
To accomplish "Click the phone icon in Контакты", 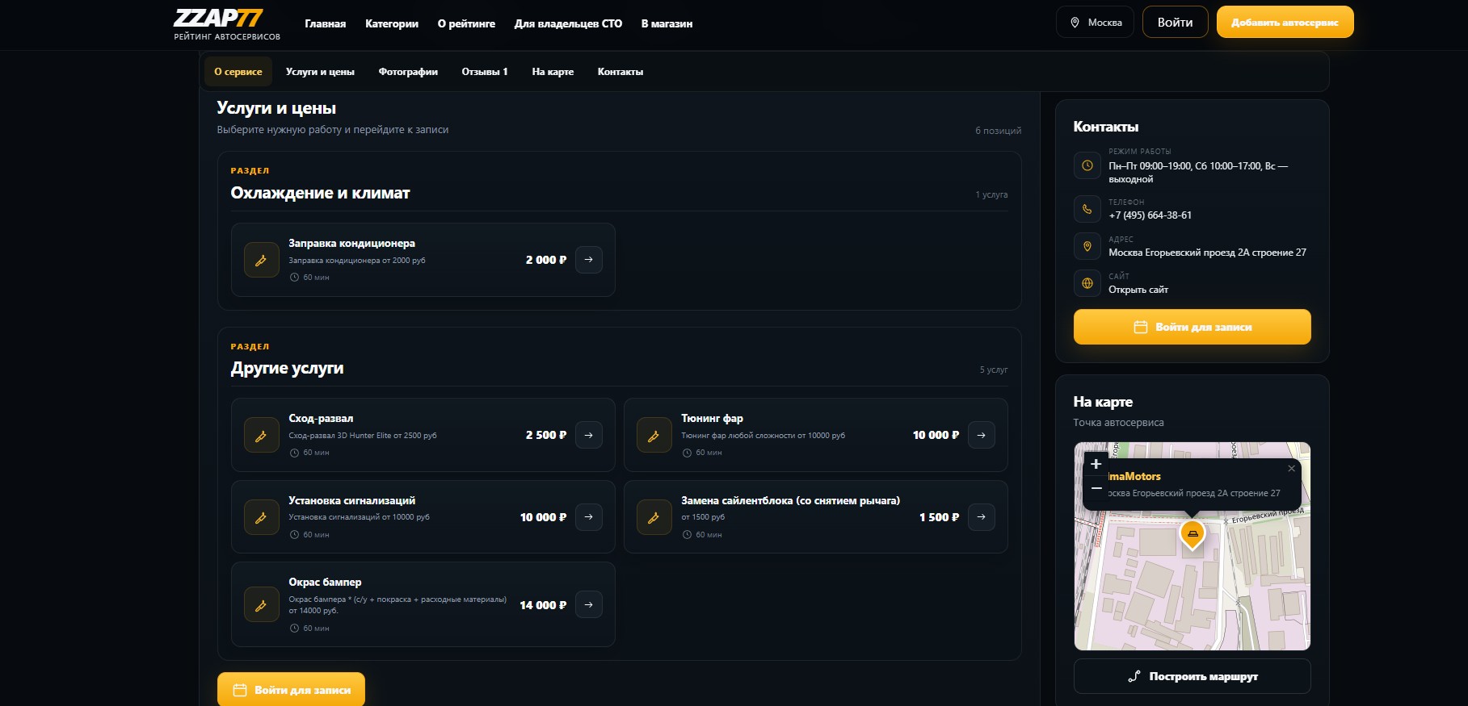I will (1087, 209).
